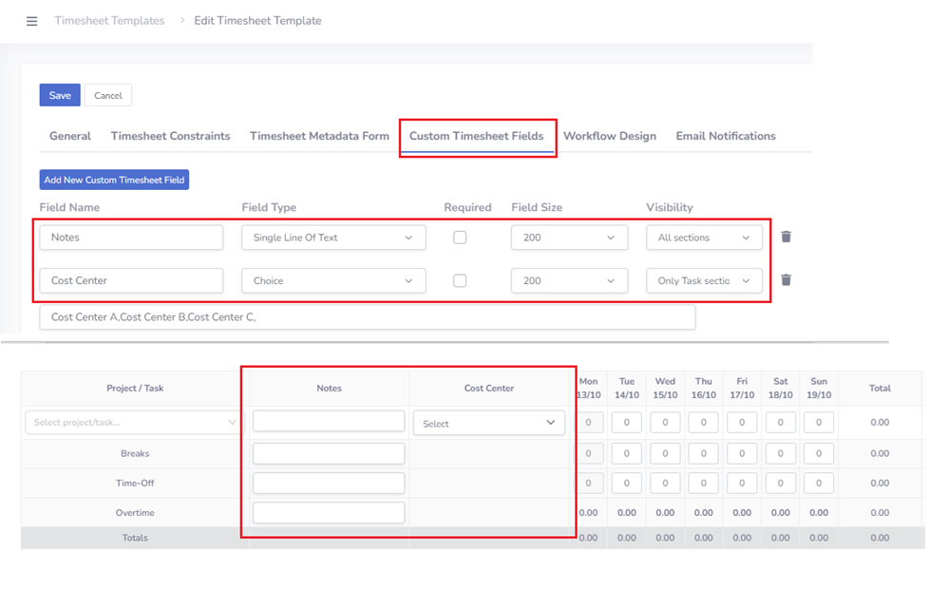Open Field Type dropdown showing Single Line Of Text
This screenshot has width=929, height=591.
point(333,238)
